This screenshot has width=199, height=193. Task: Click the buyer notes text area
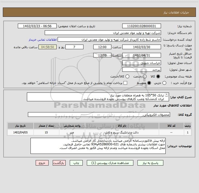click(x=98, y=146)
